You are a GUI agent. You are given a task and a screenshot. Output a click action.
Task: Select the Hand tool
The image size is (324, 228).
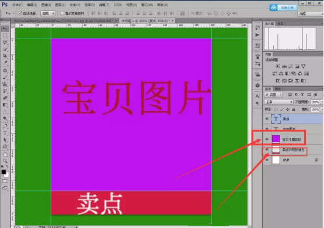(x=5, y=154)
